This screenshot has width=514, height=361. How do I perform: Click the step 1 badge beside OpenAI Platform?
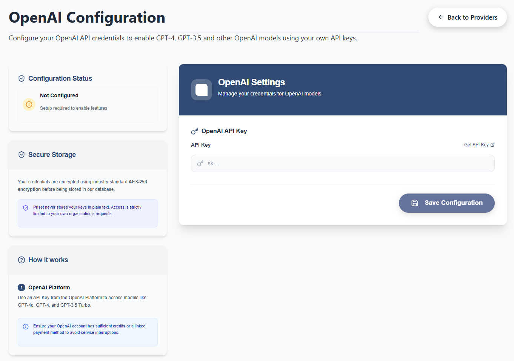pos(22,287)
